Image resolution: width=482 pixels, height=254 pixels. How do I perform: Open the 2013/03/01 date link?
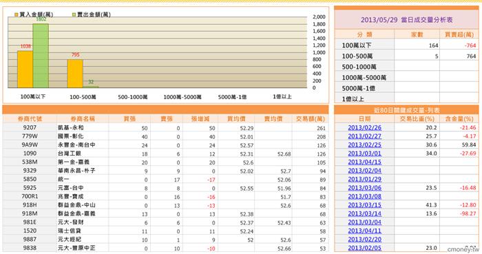(x=364, y=154)
